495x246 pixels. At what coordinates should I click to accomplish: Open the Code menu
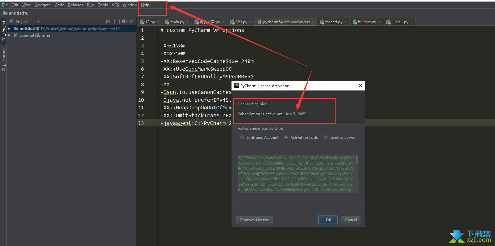(x=59, y=5)
